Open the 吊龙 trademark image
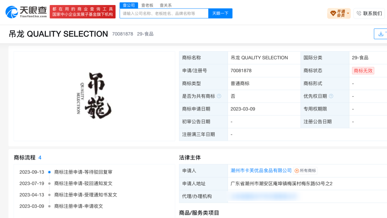 (94, 96)
